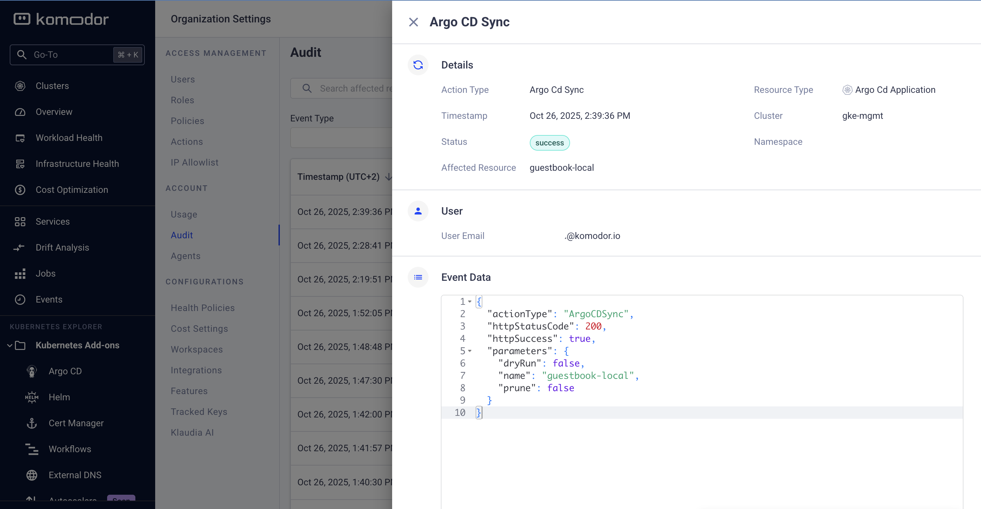Open Klaudia AI configuration
This screenshot has height=509, width=981.
(x=192, y=432)
